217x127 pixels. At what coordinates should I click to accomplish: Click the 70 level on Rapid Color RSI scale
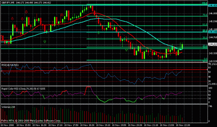210,92
